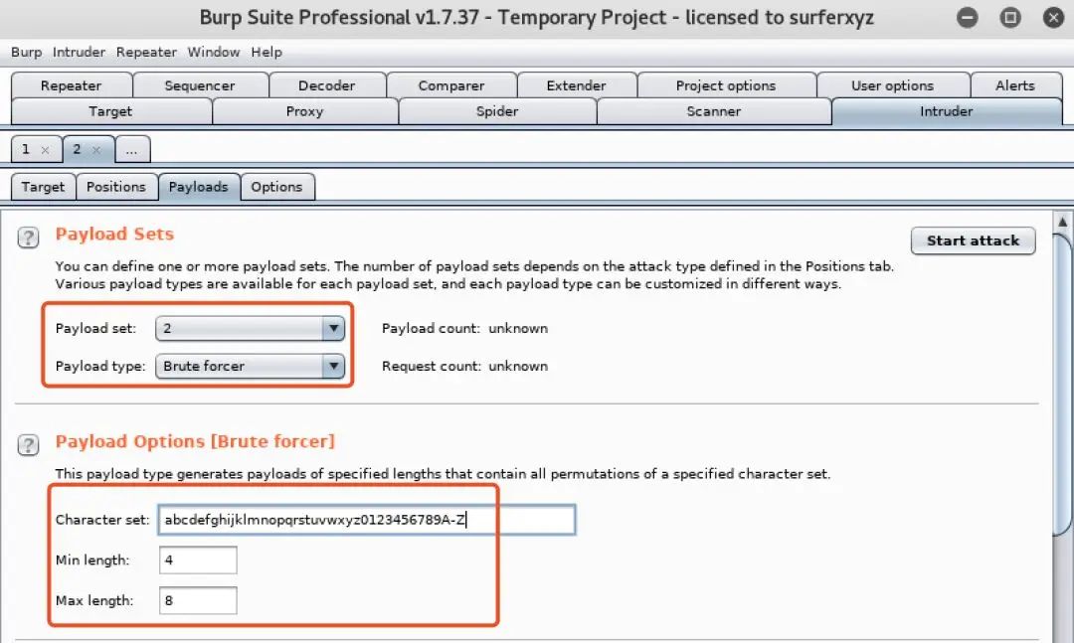Click the Min length field
The image size is (1074, 643).
click(198, 561)
